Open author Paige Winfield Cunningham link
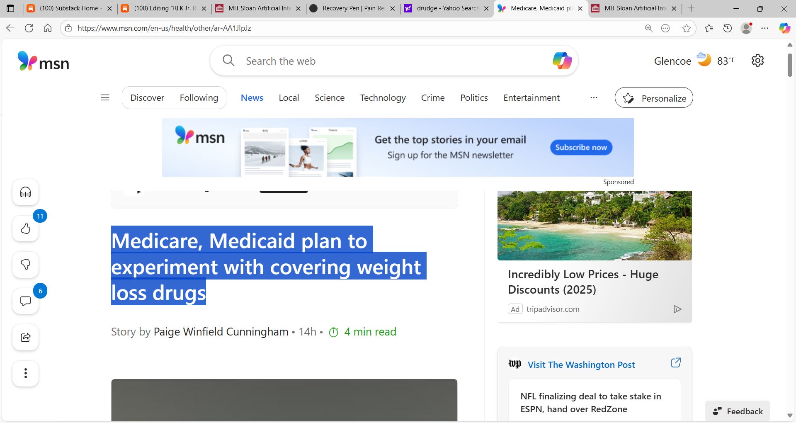The width and height of the screenshot is (796, 423). click(x=221, y=332)
